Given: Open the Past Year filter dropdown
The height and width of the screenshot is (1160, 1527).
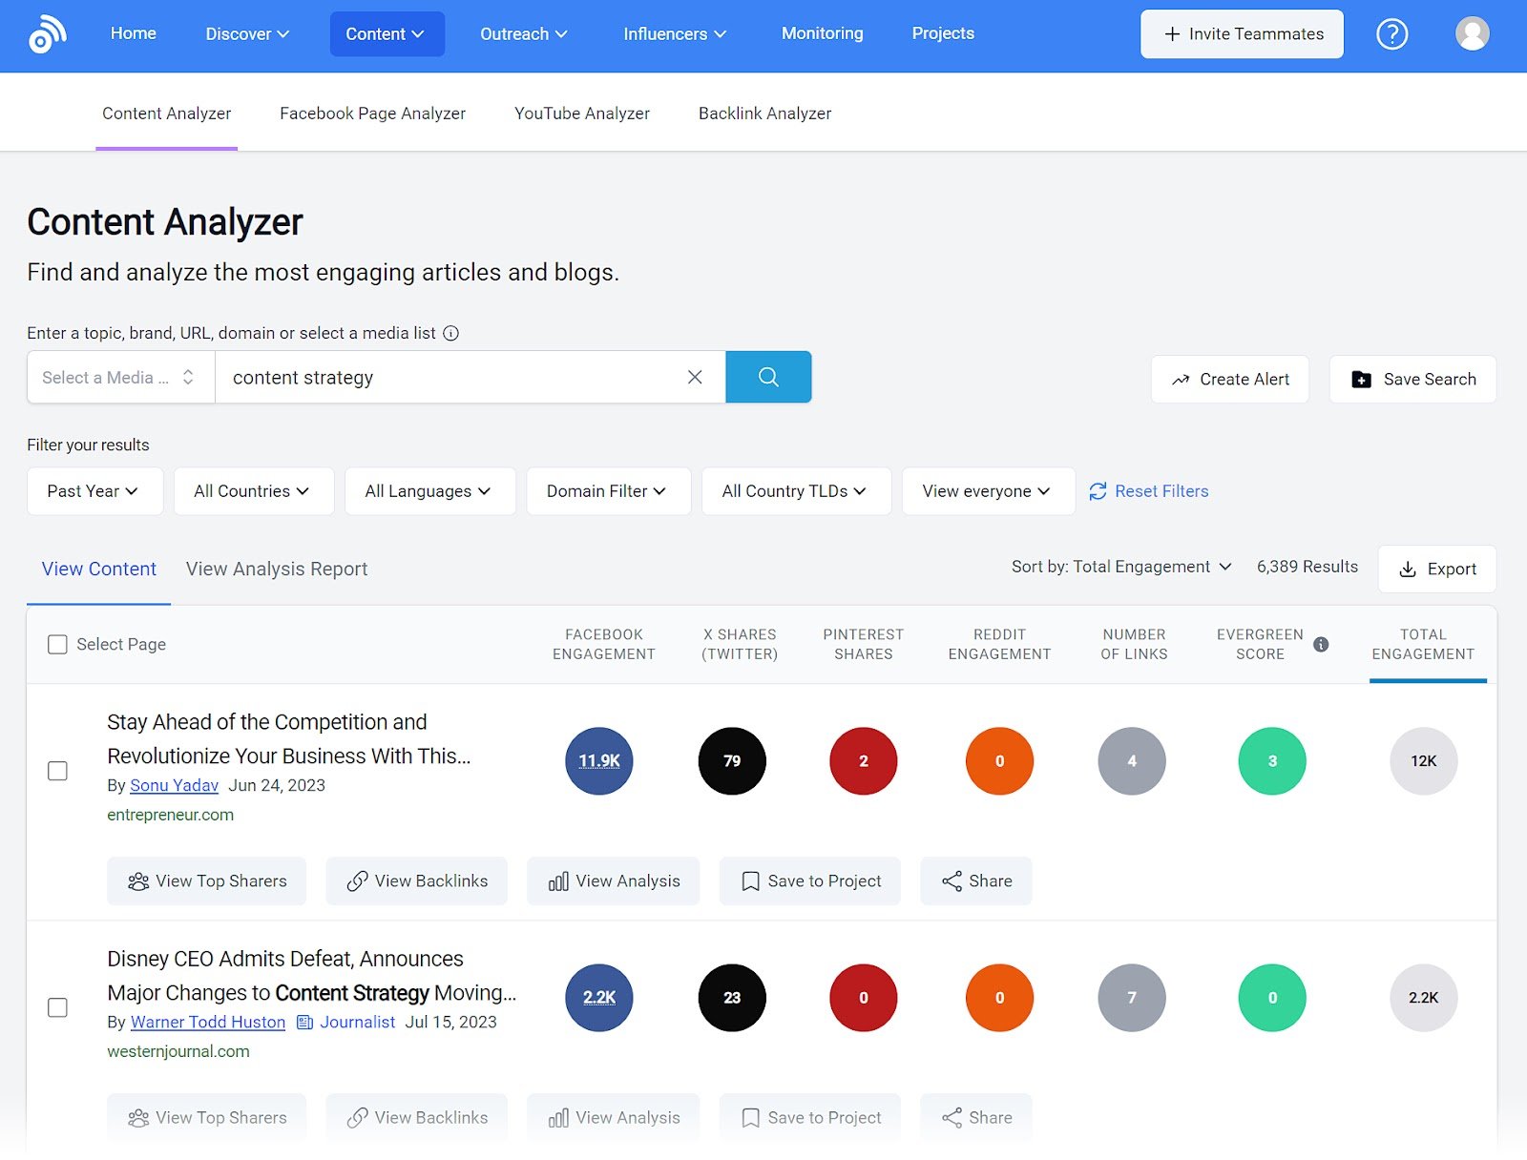Looking at the screenshot, I should 94,491.
